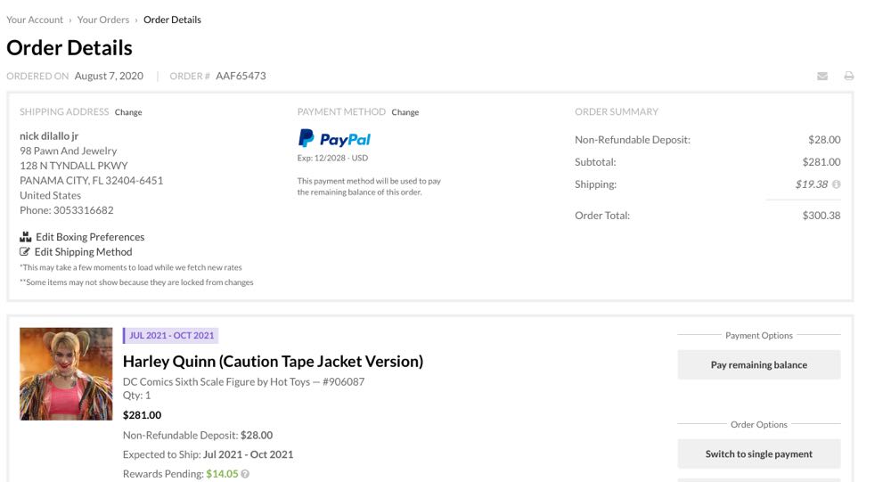Click the Harley Quinn product thumbnail
Image resolution: width=891 pixels, height=482 pixels.
(x=66, y=374)
